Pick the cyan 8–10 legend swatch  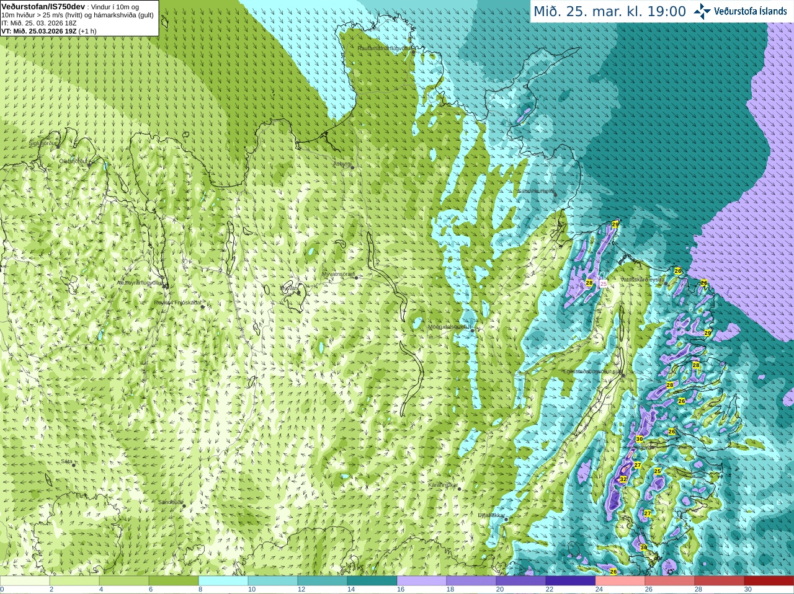click(x=223, y=581)
